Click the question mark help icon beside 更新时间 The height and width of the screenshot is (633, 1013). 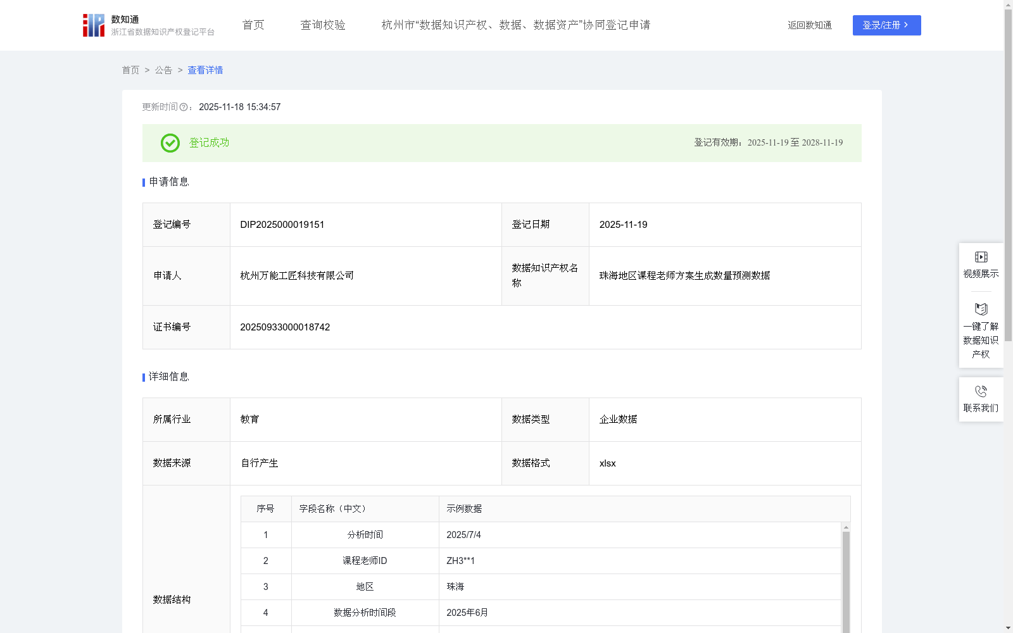point(184,108)
